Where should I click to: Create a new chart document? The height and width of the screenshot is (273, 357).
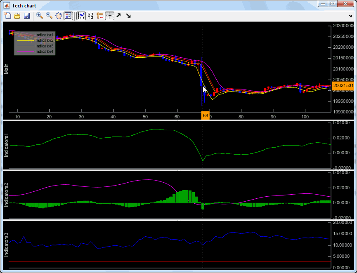[8, 16]
